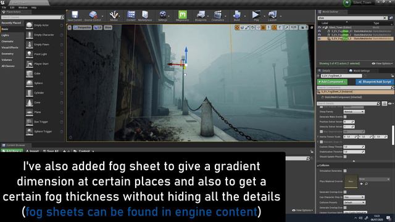Select the Sphere shape icon

tap(30, 83)
